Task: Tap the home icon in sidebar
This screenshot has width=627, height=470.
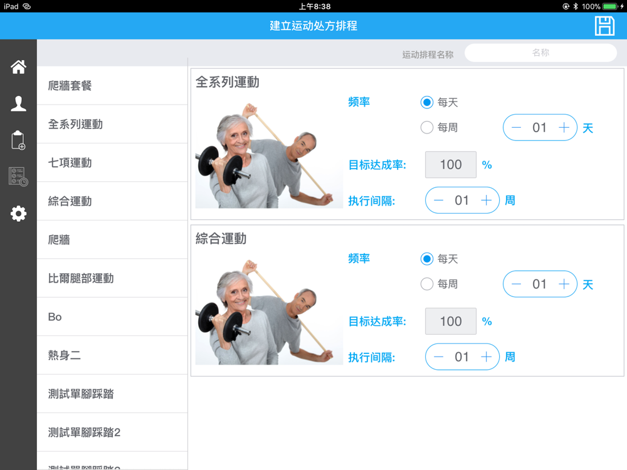Action: click(x=18, y=67)
